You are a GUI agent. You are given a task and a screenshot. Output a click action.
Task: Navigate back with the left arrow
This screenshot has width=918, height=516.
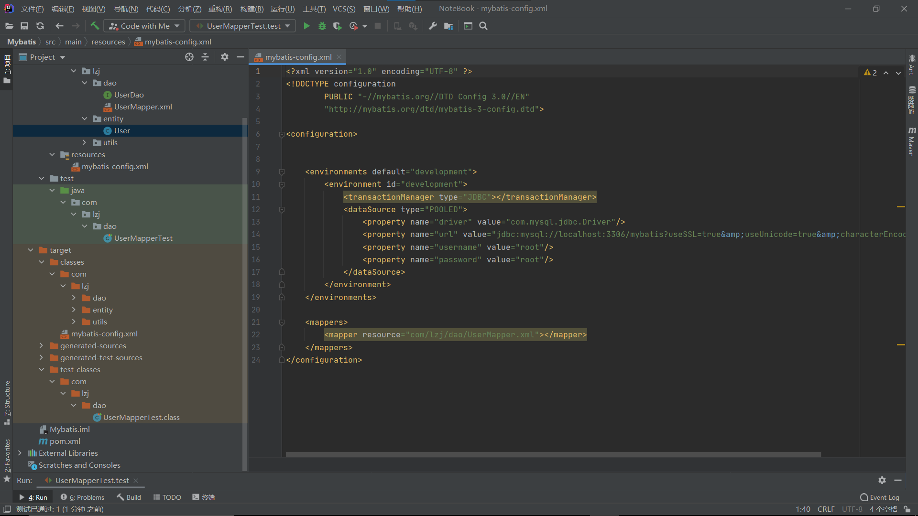point(59,26)
